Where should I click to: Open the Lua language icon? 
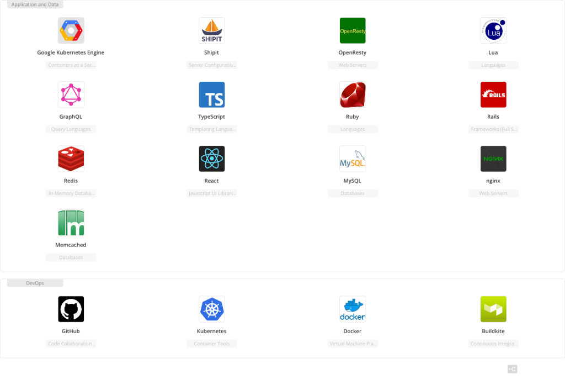[493, 31]
